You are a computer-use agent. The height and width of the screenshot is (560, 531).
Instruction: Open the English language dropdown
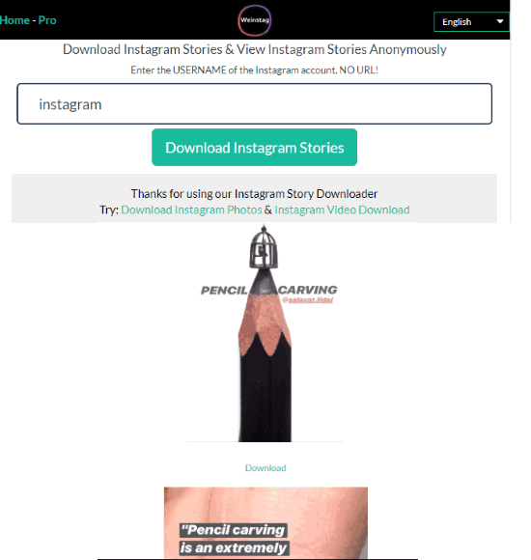tap(471, 22)
